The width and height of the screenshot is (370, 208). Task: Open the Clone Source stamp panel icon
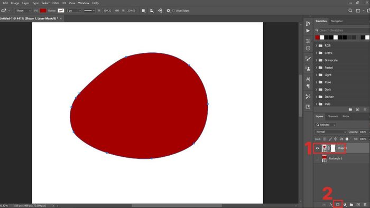click(x=308, y=69)
